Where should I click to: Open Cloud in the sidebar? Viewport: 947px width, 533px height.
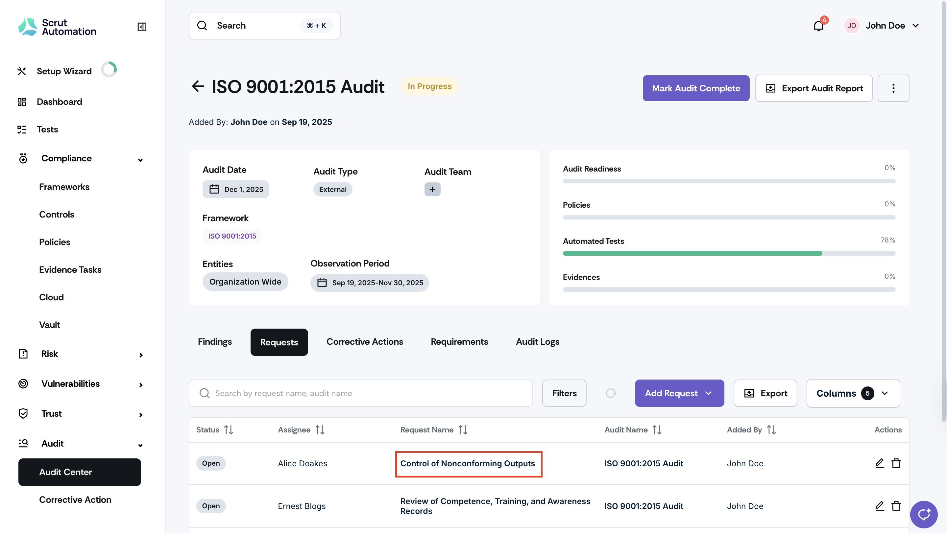click(52, 297)
